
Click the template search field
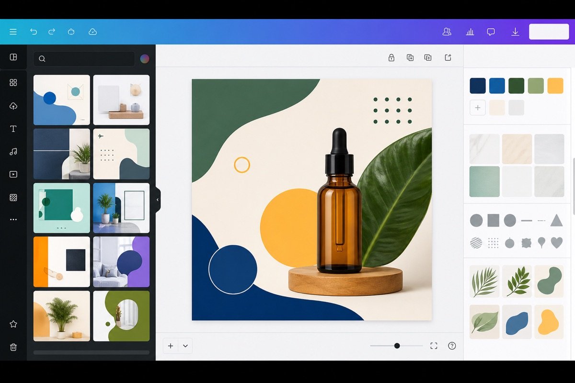pos(84,59)
